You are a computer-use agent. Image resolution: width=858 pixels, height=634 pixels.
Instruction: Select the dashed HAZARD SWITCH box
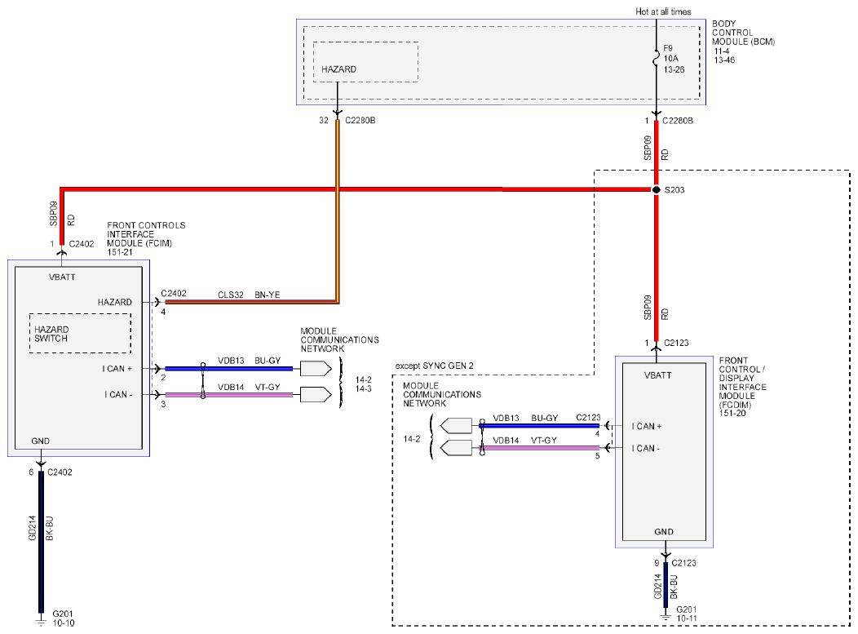click(80, 333)
